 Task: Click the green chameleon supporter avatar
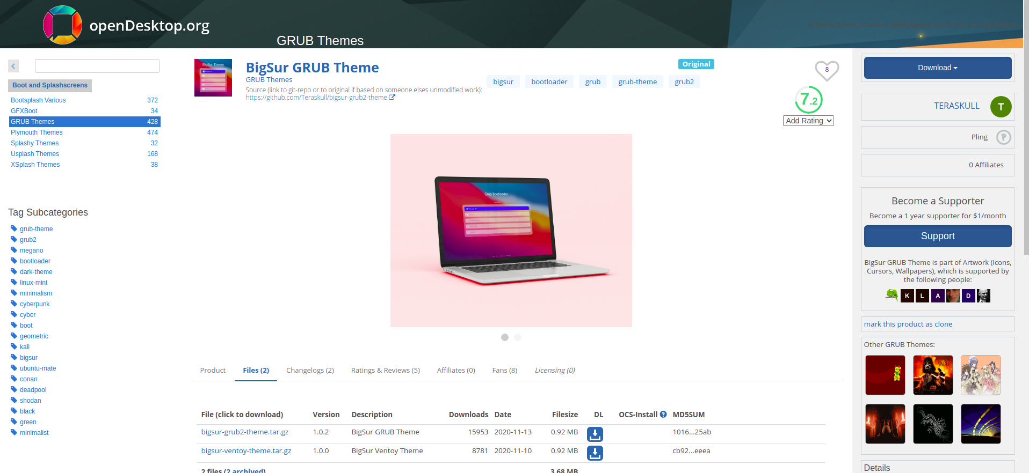point(892,295)
